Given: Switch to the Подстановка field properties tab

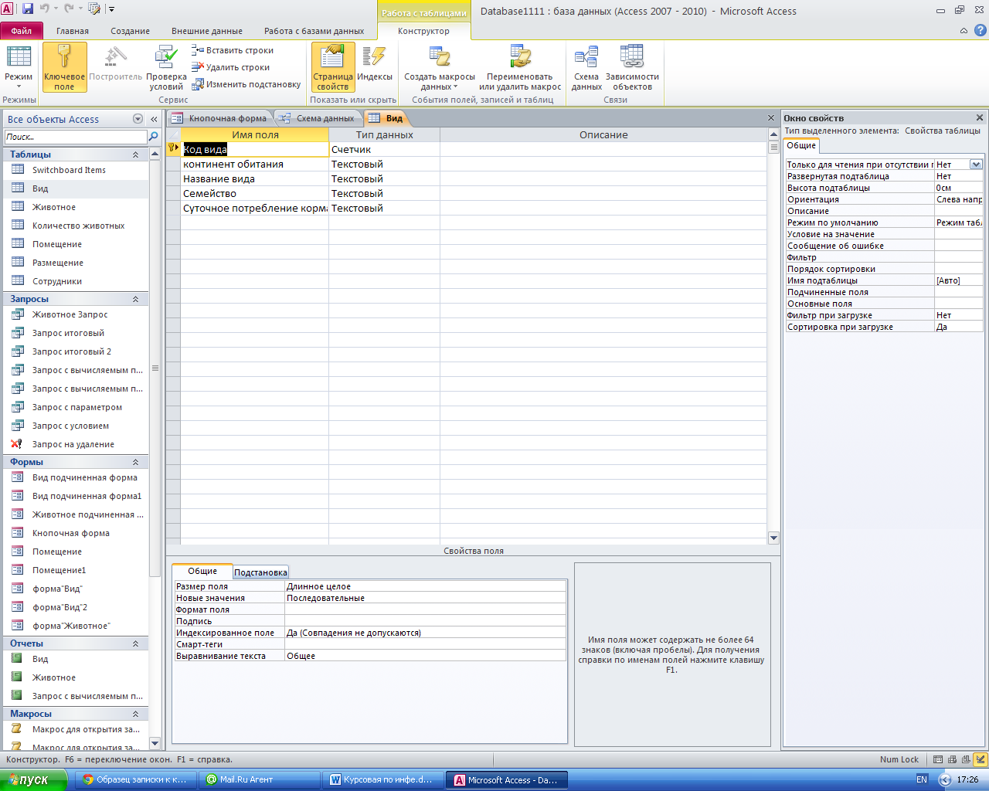Looking at the screenshot, I should 260,572.
